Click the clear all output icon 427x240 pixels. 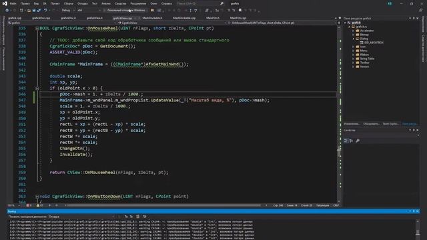[x=138, y=217]
